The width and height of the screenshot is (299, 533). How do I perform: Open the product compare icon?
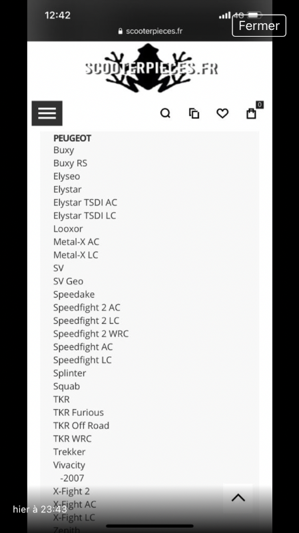coord(194,113)
